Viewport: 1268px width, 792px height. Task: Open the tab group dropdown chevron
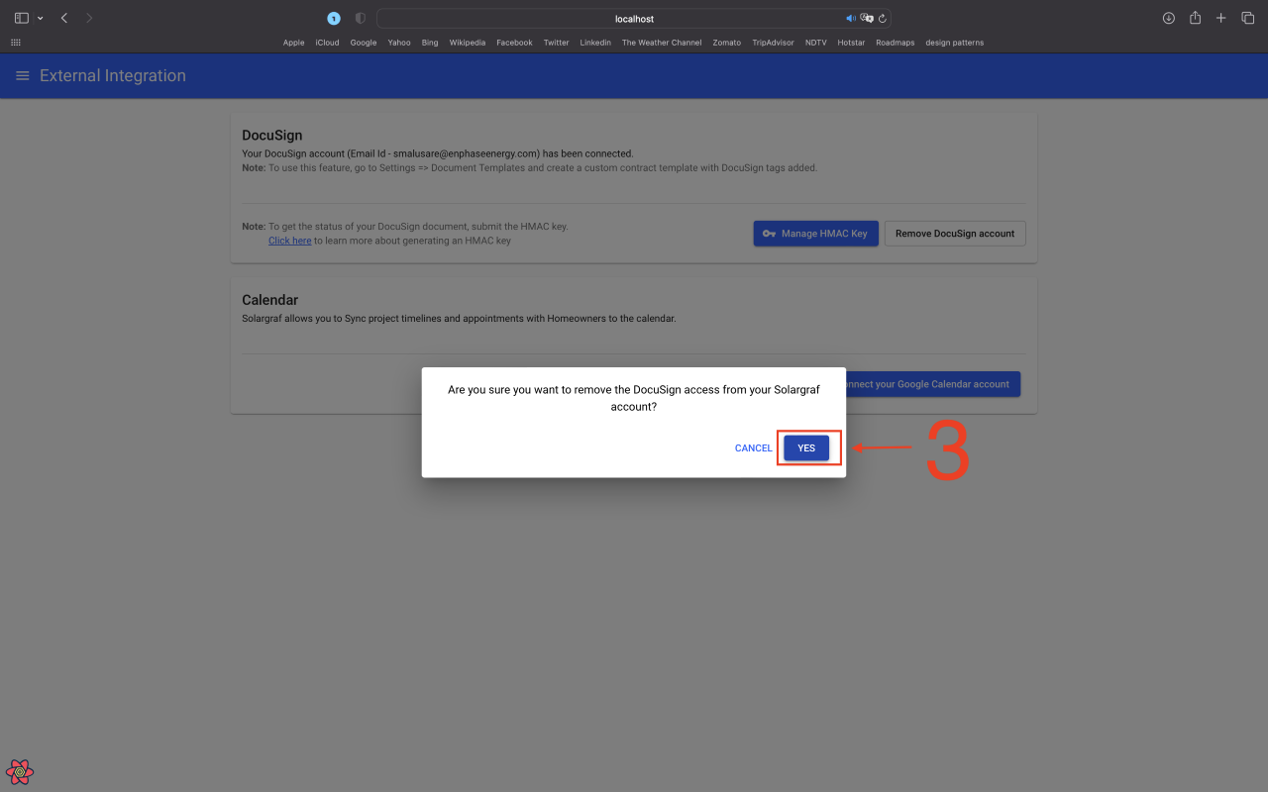tap(41, 17)
